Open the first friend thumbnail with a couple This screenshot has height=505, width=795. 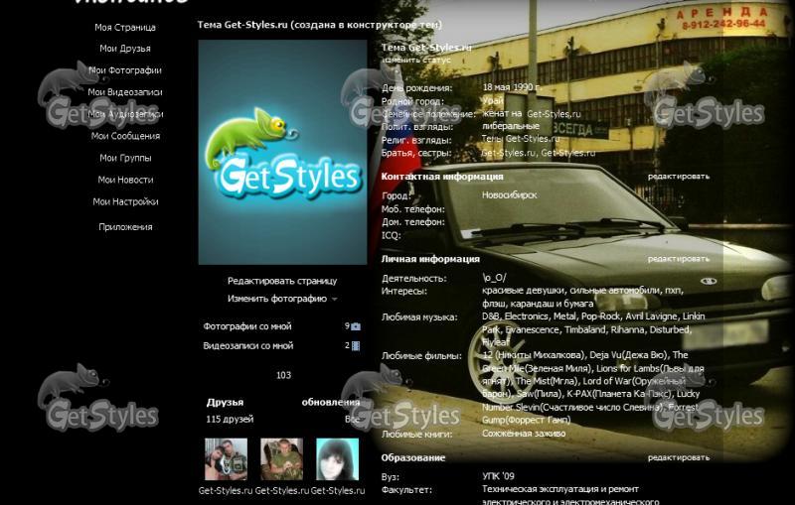[226, 459]
